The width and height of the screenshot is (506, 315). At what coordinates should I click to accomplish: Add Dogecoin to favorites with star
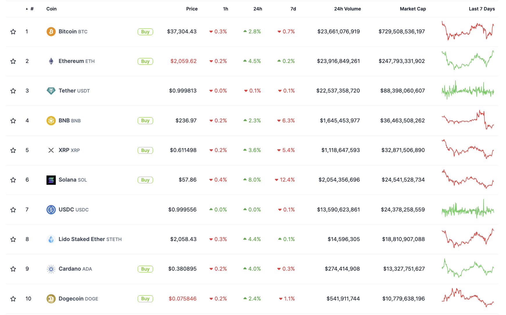[13, 299]
